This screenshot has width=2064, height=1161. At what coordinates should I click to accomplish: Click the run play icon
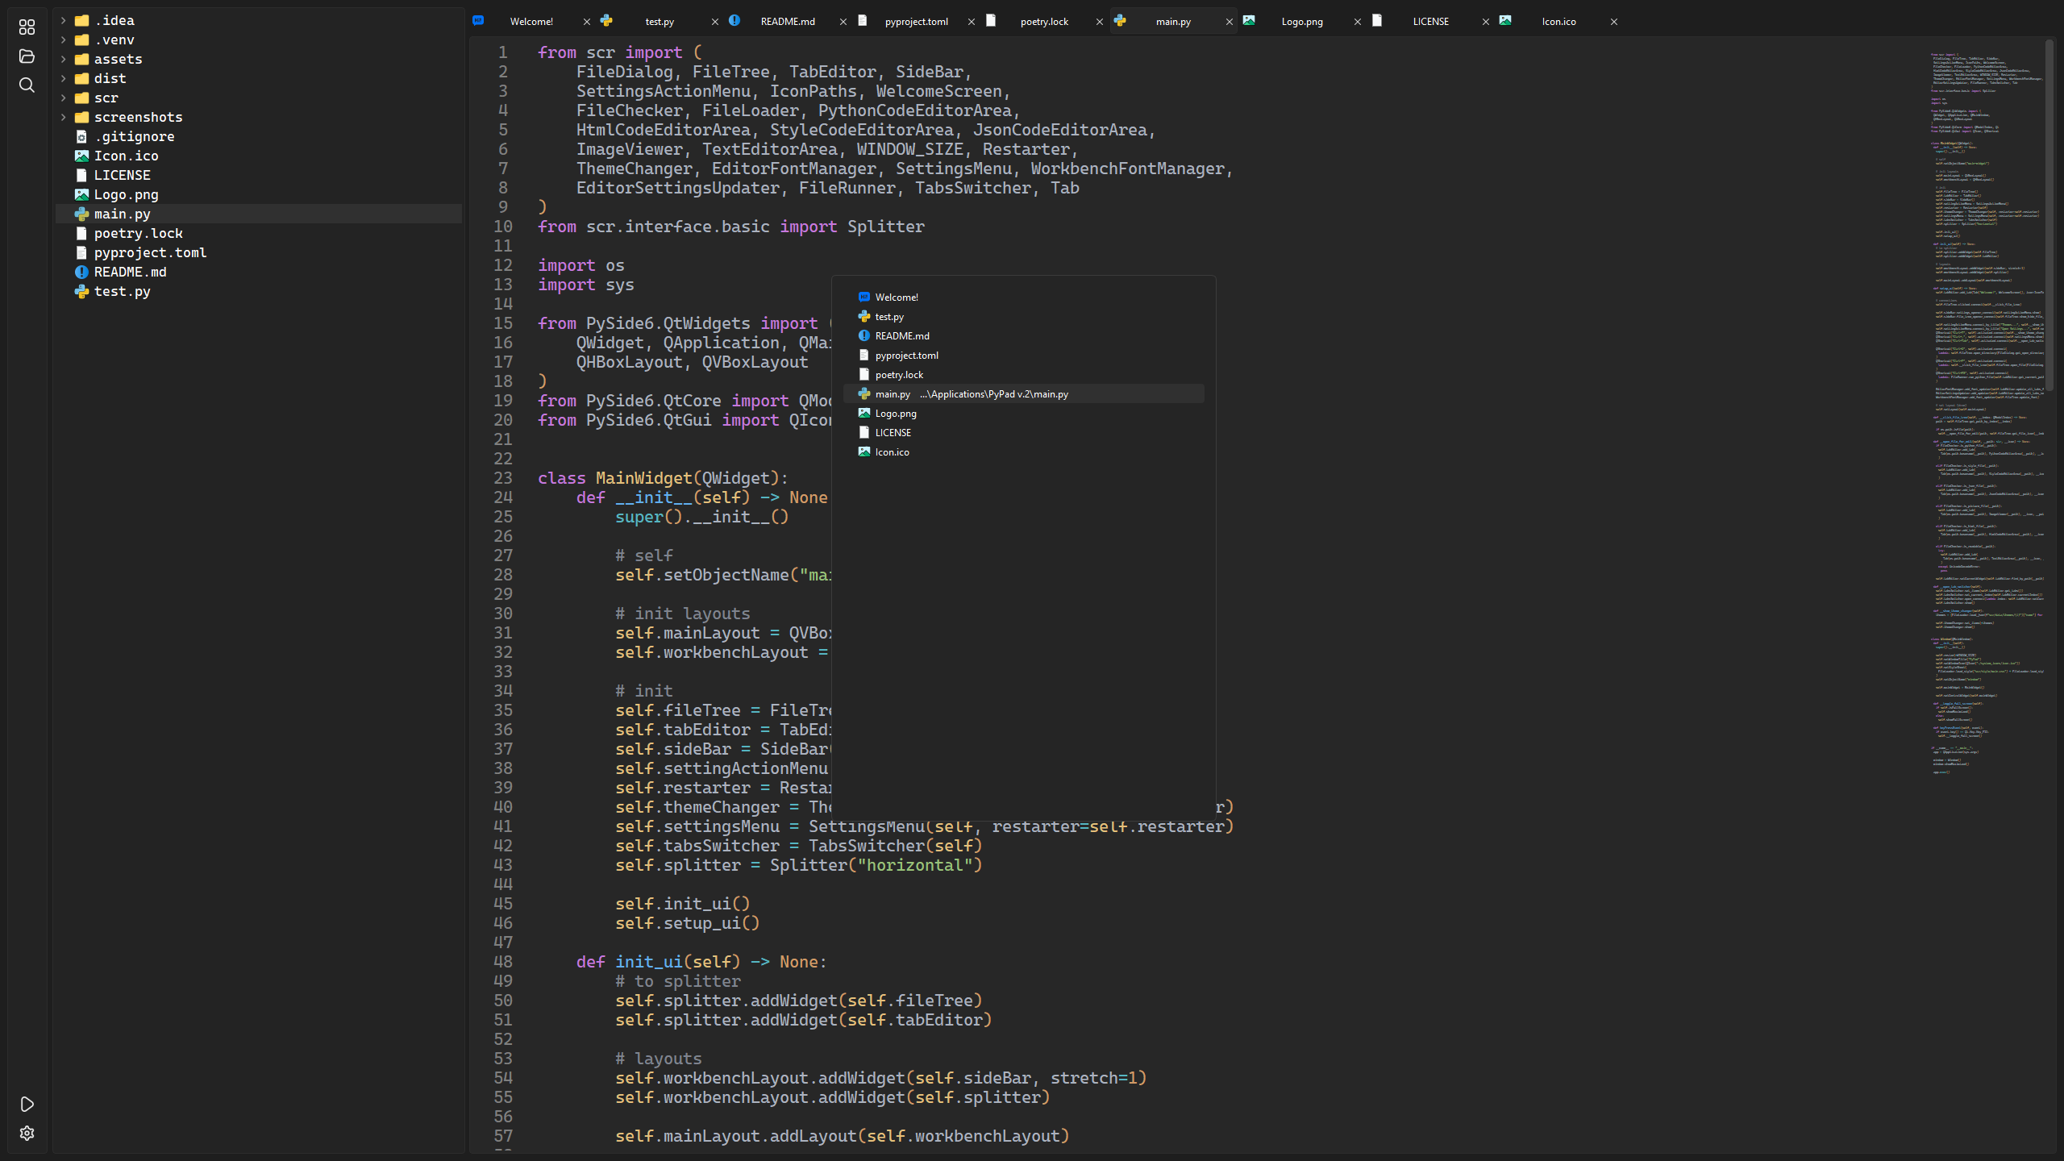(27, 1104)
